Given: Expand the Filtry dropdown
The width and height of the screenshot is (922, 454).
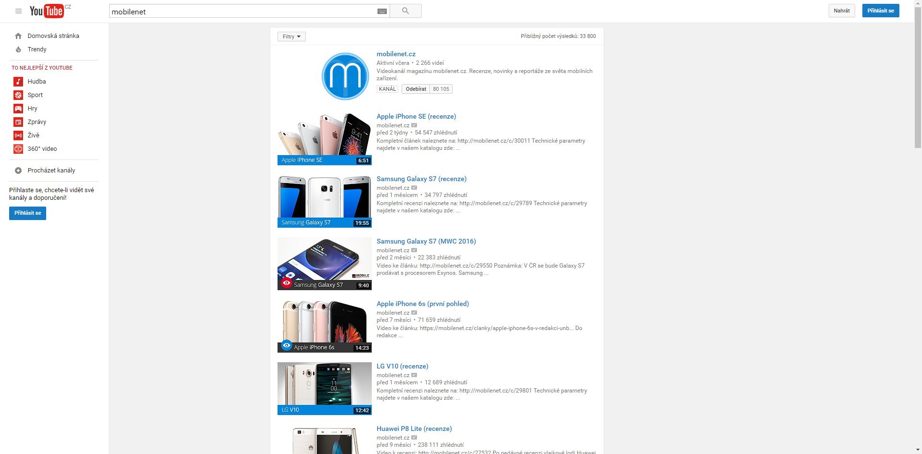Looking at the screenshot, I should tap(291, 36).
